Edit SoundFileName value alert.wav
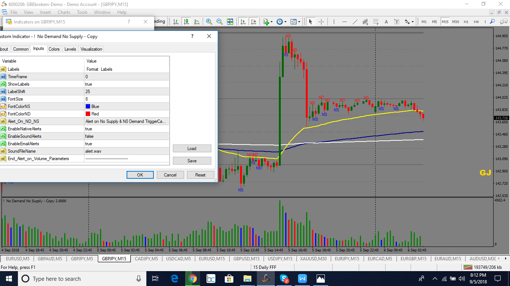This screenshot has width=510, height=286. pyautogui.click(x=127, y=151)
